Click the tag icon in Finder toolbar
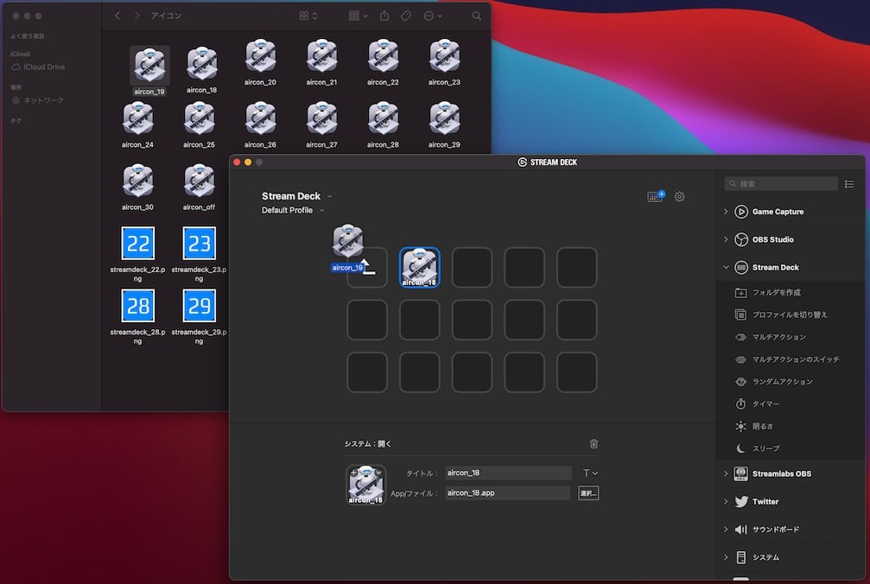The height and width of the screenshot is (584, 870). point(406,16)
